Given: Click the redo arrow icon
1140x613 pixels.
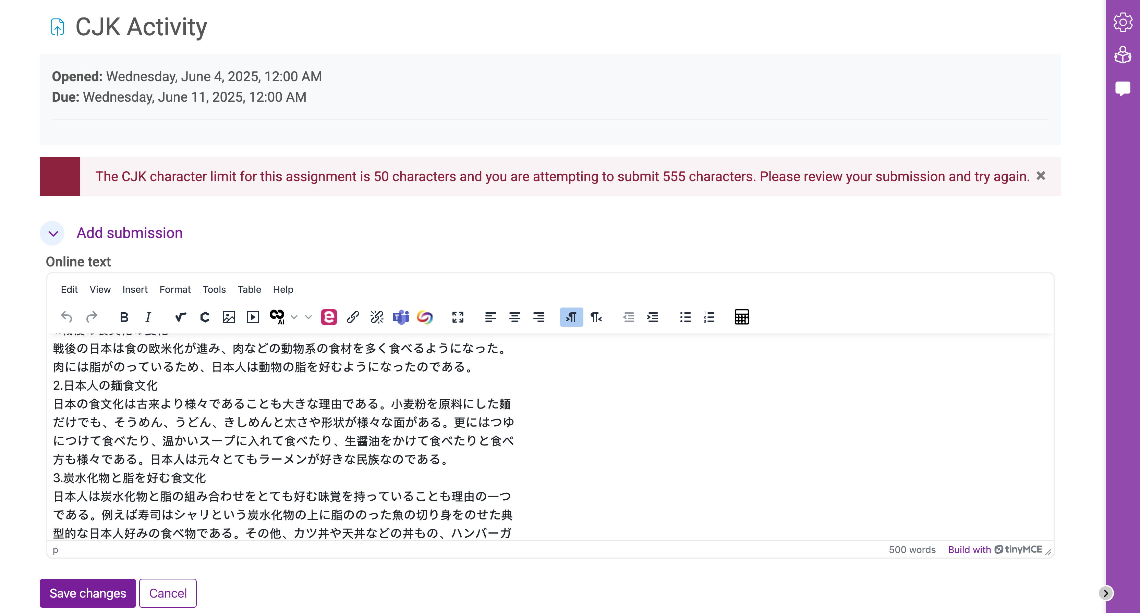Looking at the screenshot, I should tap(92, 317).
